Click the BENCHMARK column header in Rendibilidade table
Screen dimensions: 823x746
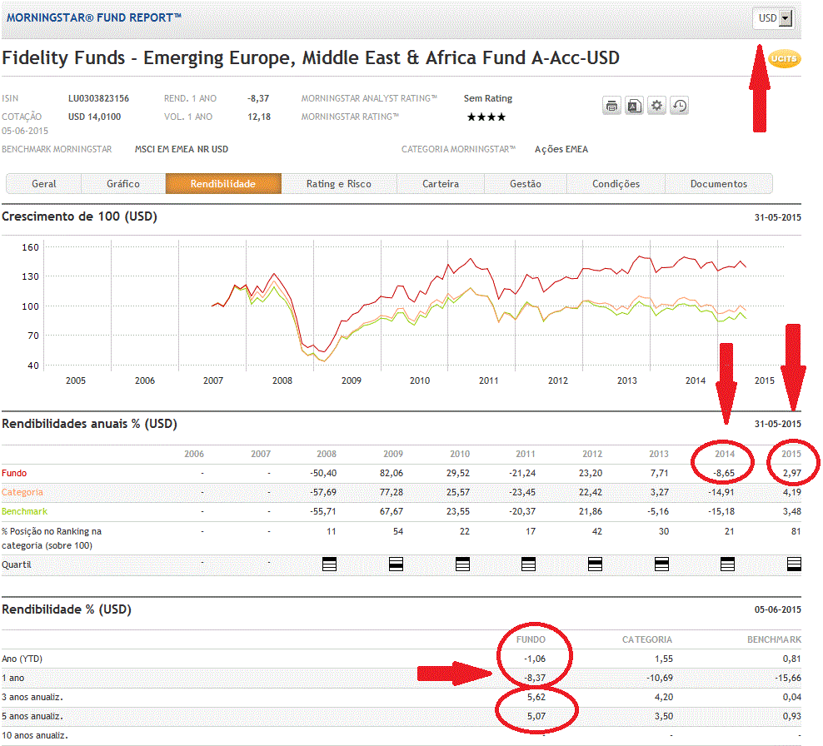(x=774, y=640)
